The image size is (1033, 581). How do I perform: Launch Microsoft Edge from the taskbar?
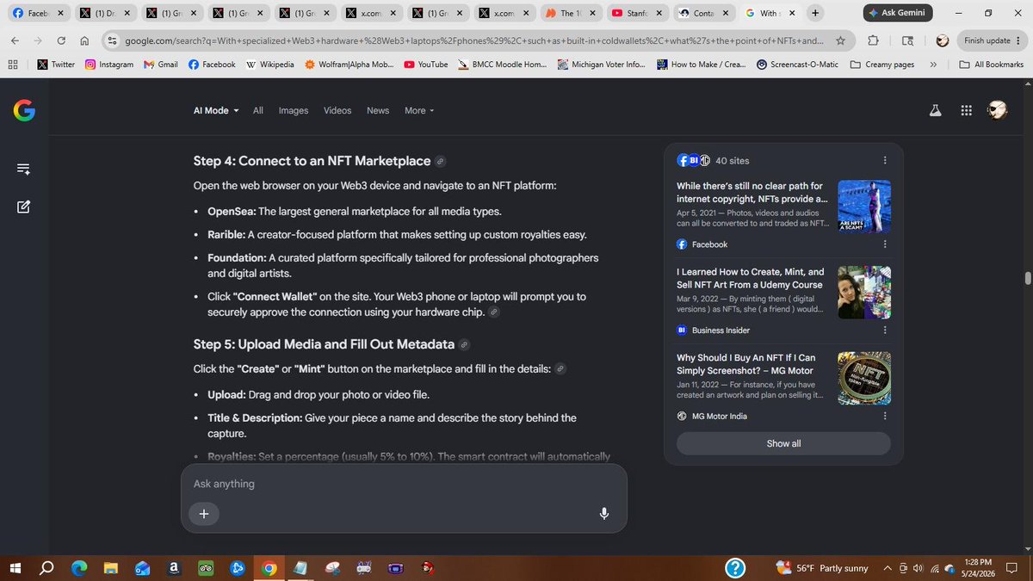78,568
